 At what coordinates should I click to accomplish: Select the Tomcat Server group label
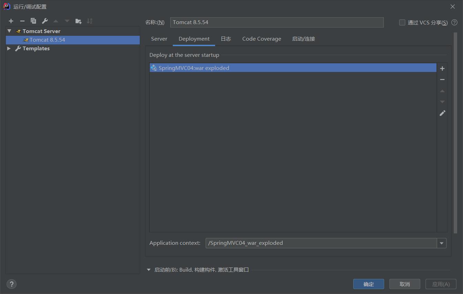pyautogui.click(x=41, y=31)
